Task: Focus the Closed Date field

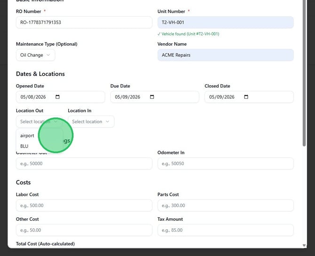Action: point(249,97)
